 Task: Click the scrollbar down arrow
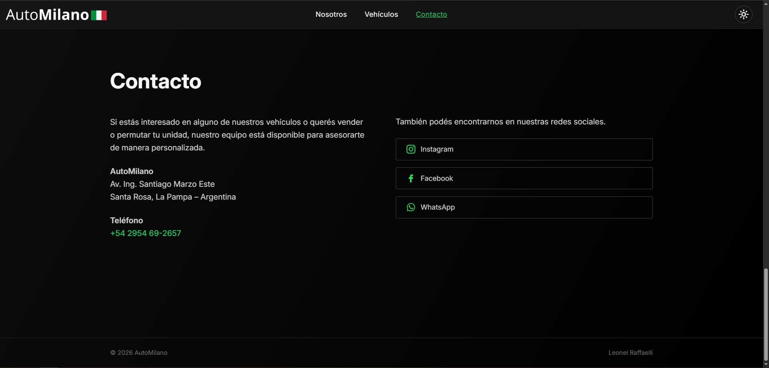pos(765,365)
